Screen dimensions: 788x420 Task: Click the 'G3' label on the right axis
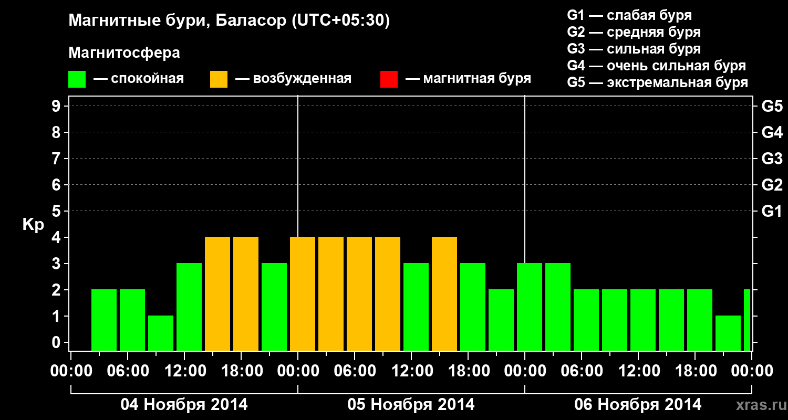pos(772,159)
